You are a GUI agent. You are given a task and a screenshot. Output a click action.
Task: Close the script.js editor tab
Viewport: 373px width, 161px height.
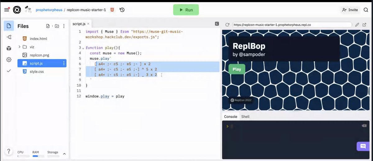(x=88, y=24)
